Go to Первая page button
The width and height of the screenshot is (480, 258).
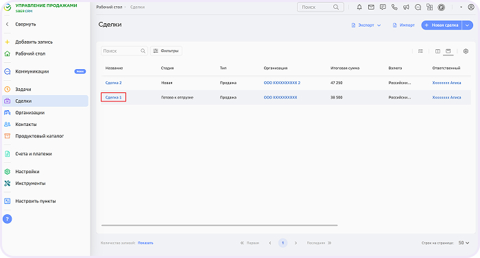tap(250, 243)
